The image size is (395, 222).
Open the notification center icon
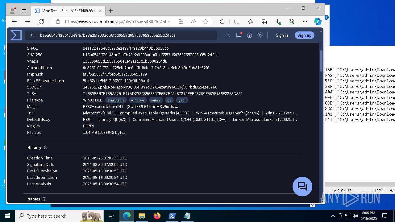385,216
